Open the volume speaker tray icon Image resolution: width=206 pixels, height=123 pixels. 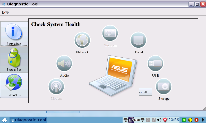pyautogui.click(x=159, y=120)
